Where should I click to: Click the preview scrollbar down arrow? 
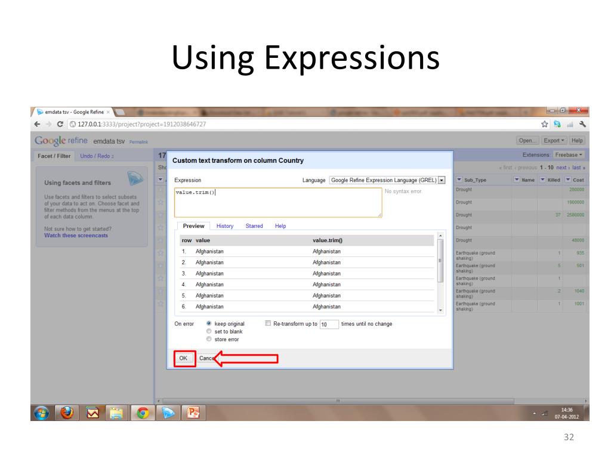[440, 310]
